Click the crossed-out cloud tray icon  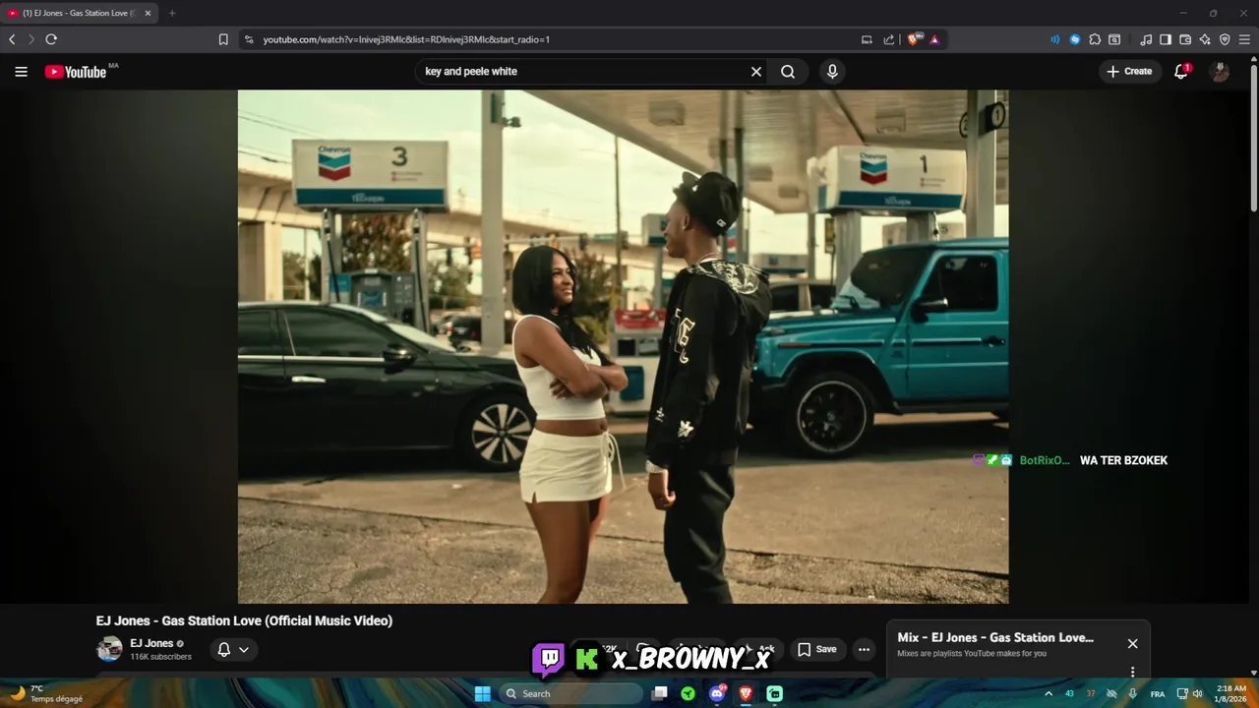click(1111, 693)
